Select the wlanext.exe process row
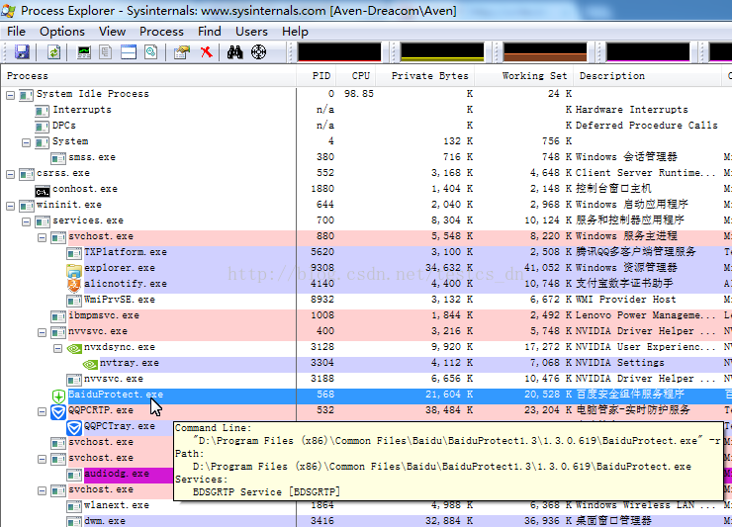This screenshot has width=732, height=527. (366, 506)
